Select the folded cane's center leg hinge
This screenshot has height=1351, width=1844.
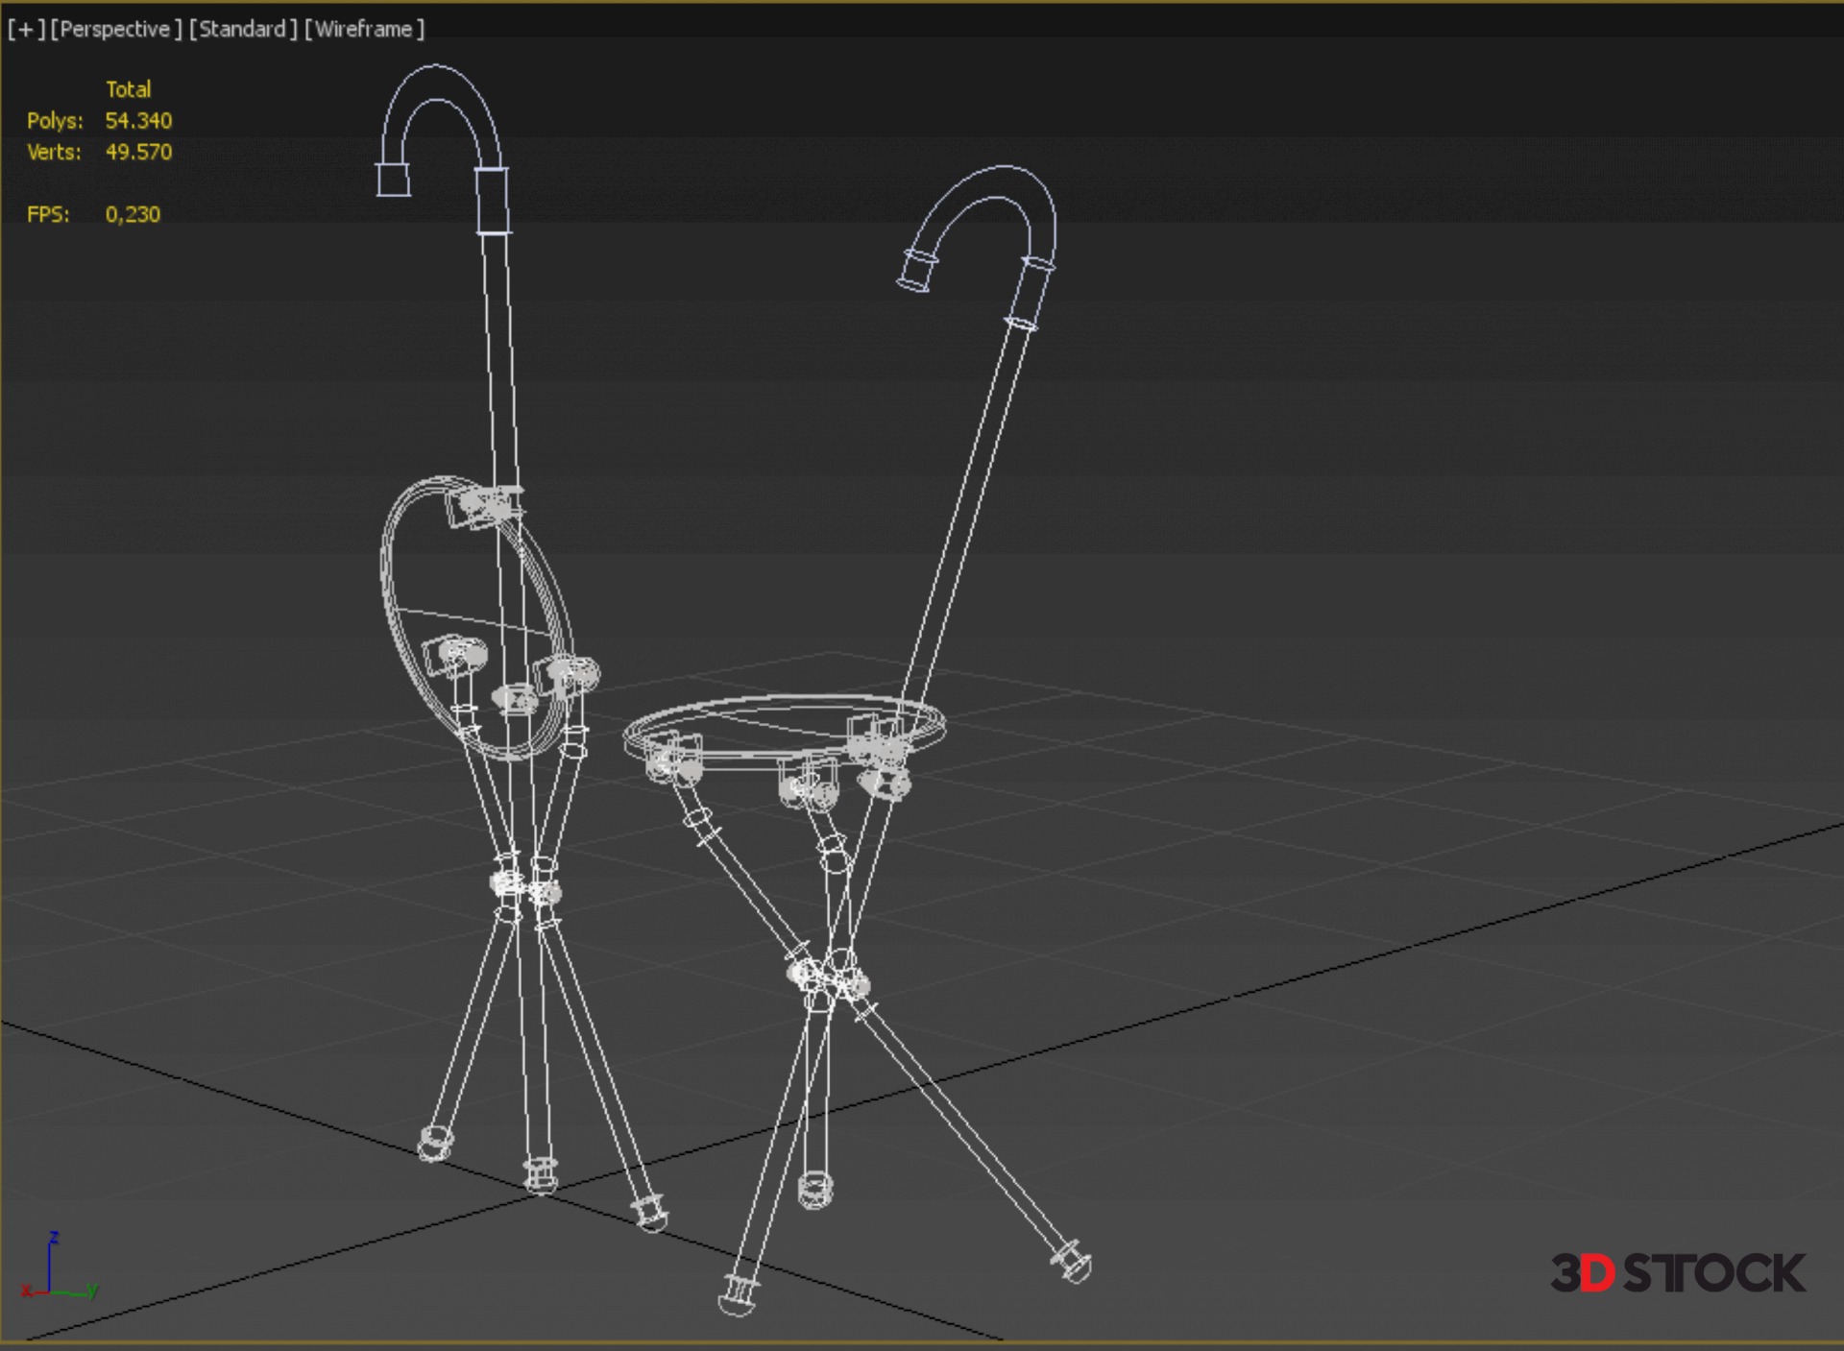coord(523,885)
